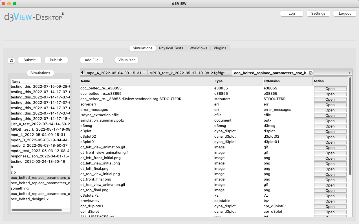Select occ_belted_design2.k simulation
The image size is (359, 224).
40,199
